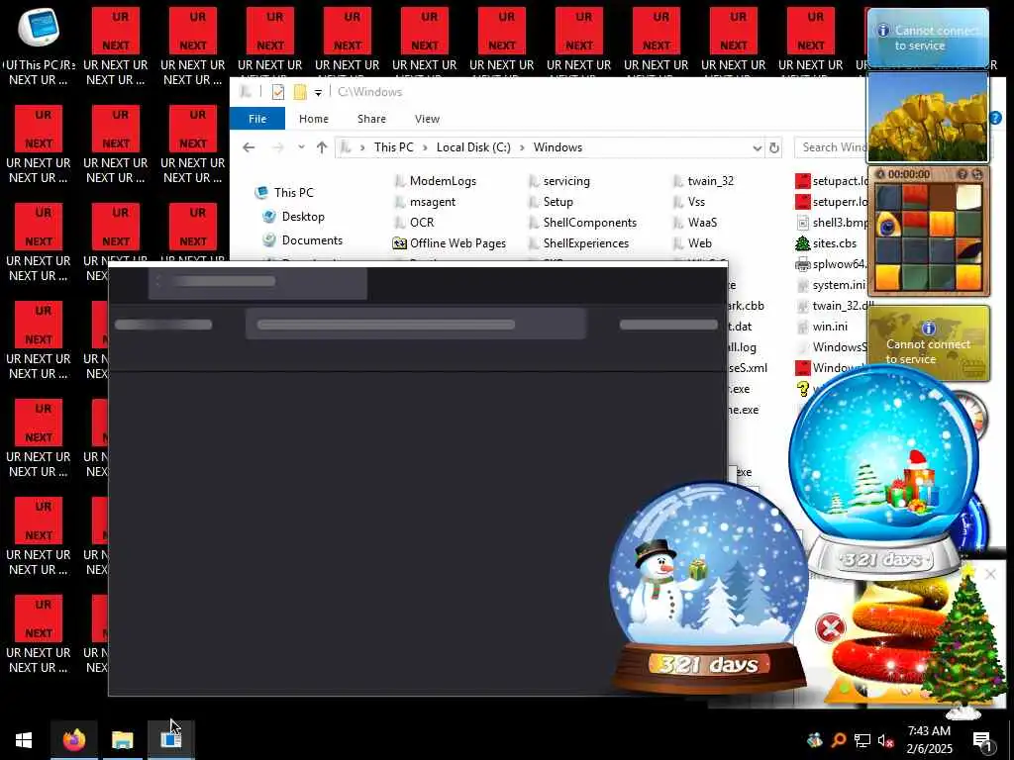Image resolution: width=1014 pixels, height=760 pixels.
Task: Click the This PC breadcrumb in address bar
Action: point(393,147)
